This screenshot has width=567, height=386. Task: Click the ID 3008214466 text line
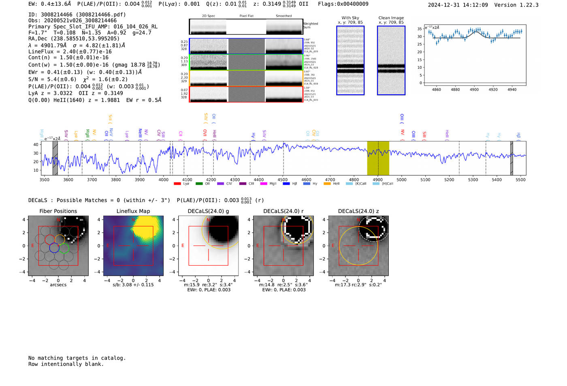pyautogui.click(x=77, y=15)
